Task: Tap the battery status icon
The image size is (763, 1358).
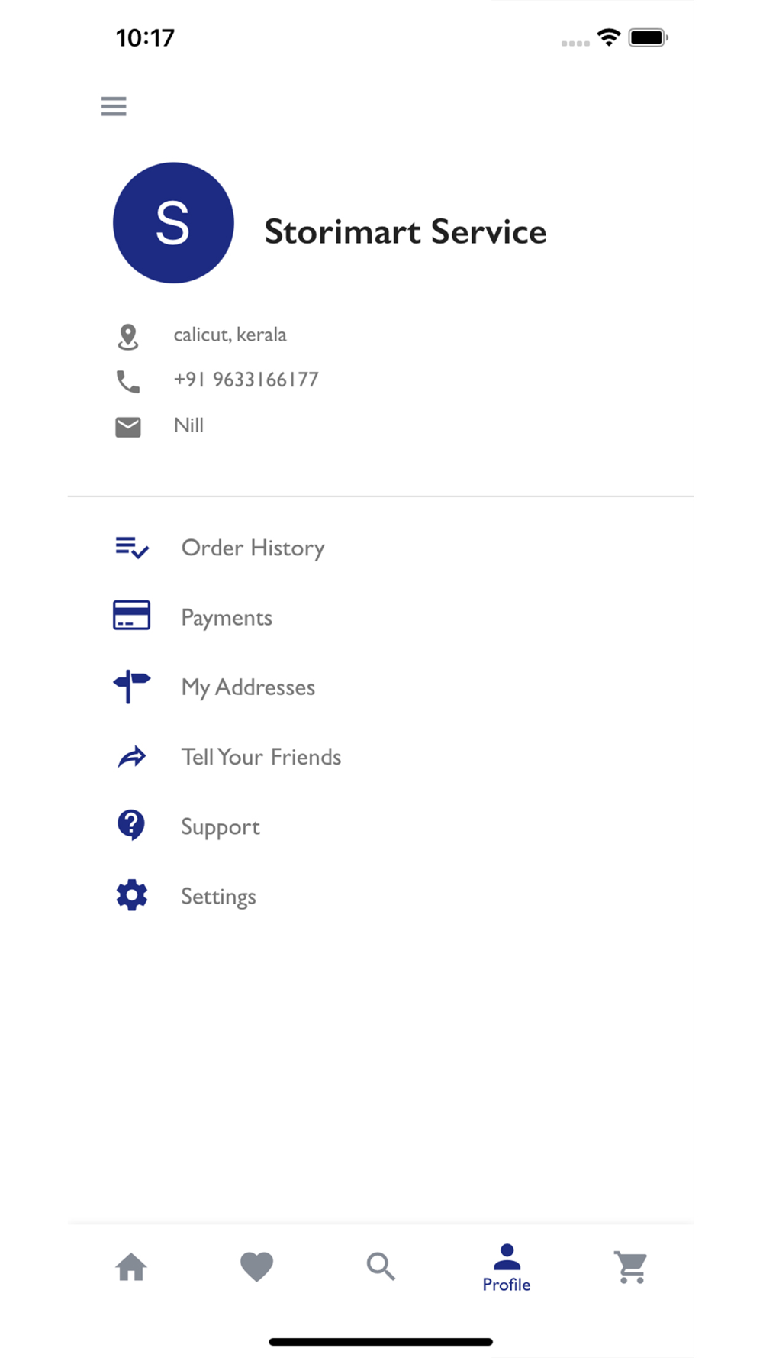Action: [x=648, y=37]
